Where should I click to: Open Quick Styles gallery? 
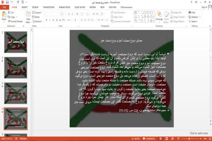(166, 17)
